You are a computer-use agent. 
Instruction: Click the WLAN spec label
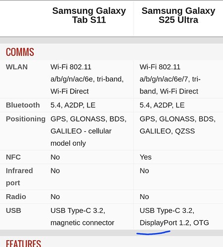pyautogui.click(x=17, y=67)
